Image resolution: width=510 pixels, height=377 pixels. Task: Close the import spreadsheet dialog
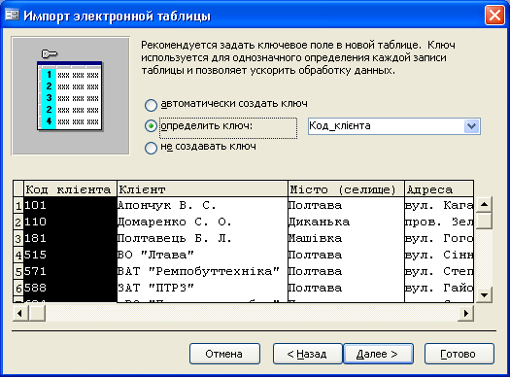(494, 16)
